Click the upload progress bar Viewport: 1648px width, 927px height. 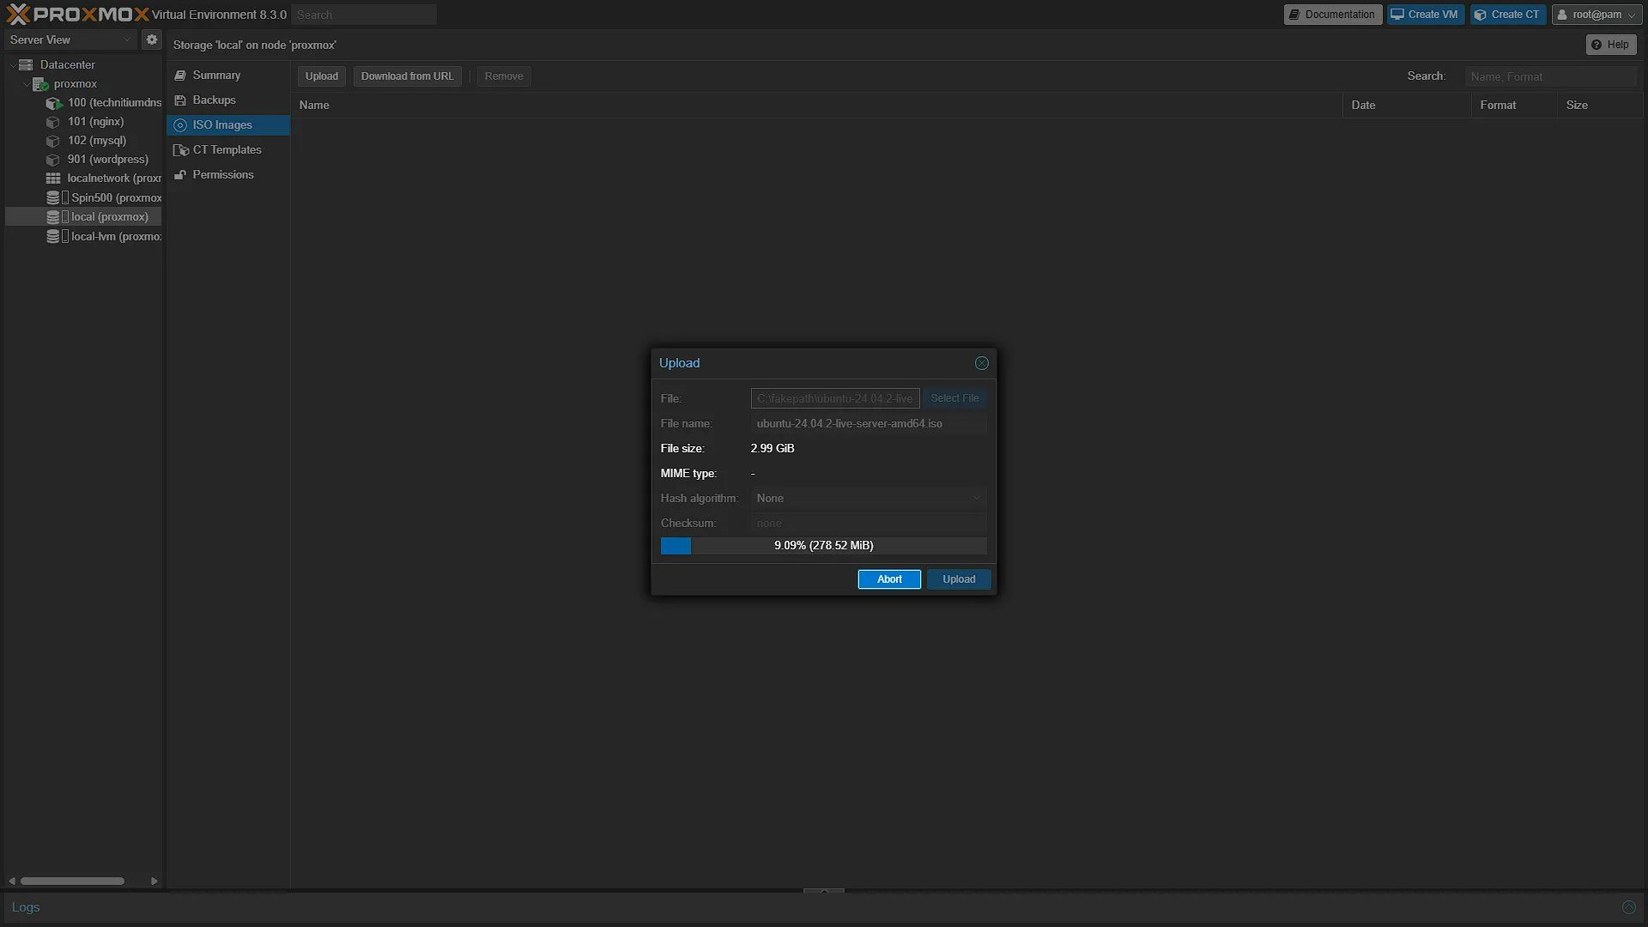point(824,546)
